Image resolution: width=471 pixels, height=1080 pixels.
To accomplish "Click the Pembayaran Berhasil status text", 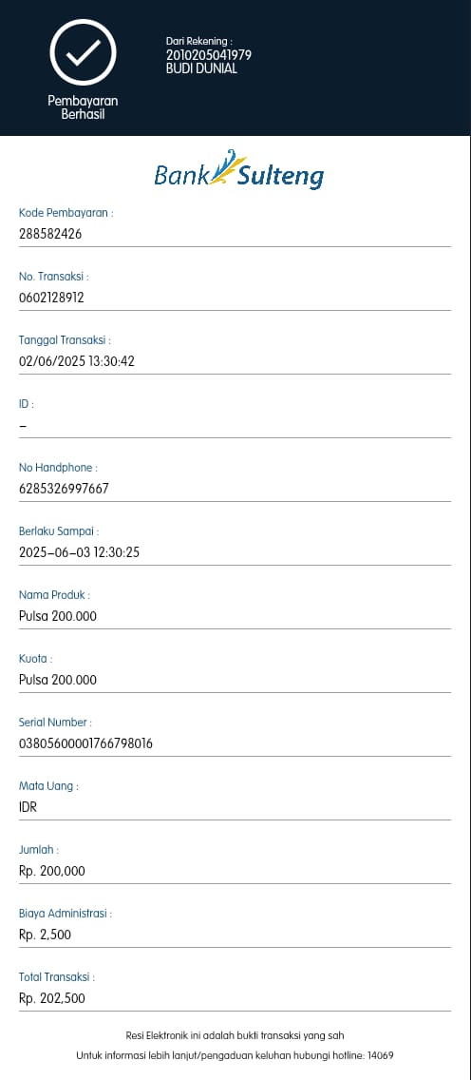I will 84,107.
